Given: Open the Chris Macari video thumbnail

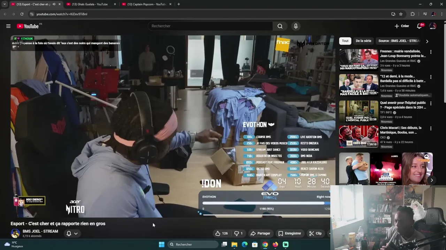Looking at the screenshot, I should (x=359, y=136).
